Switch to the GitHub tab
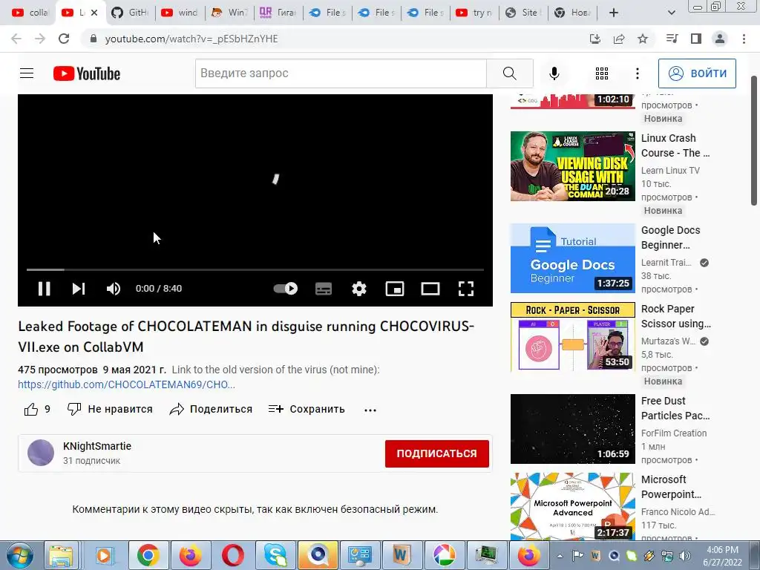Viewport: 760px width, 570px height. (131, 13)
